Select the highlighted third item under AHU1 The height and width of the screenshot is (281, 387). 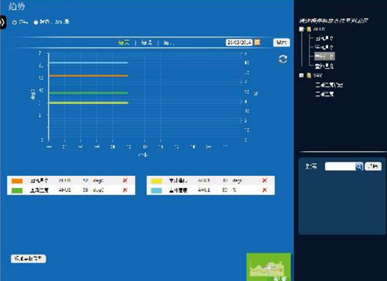pyautogui.click(x=324, y=56)
